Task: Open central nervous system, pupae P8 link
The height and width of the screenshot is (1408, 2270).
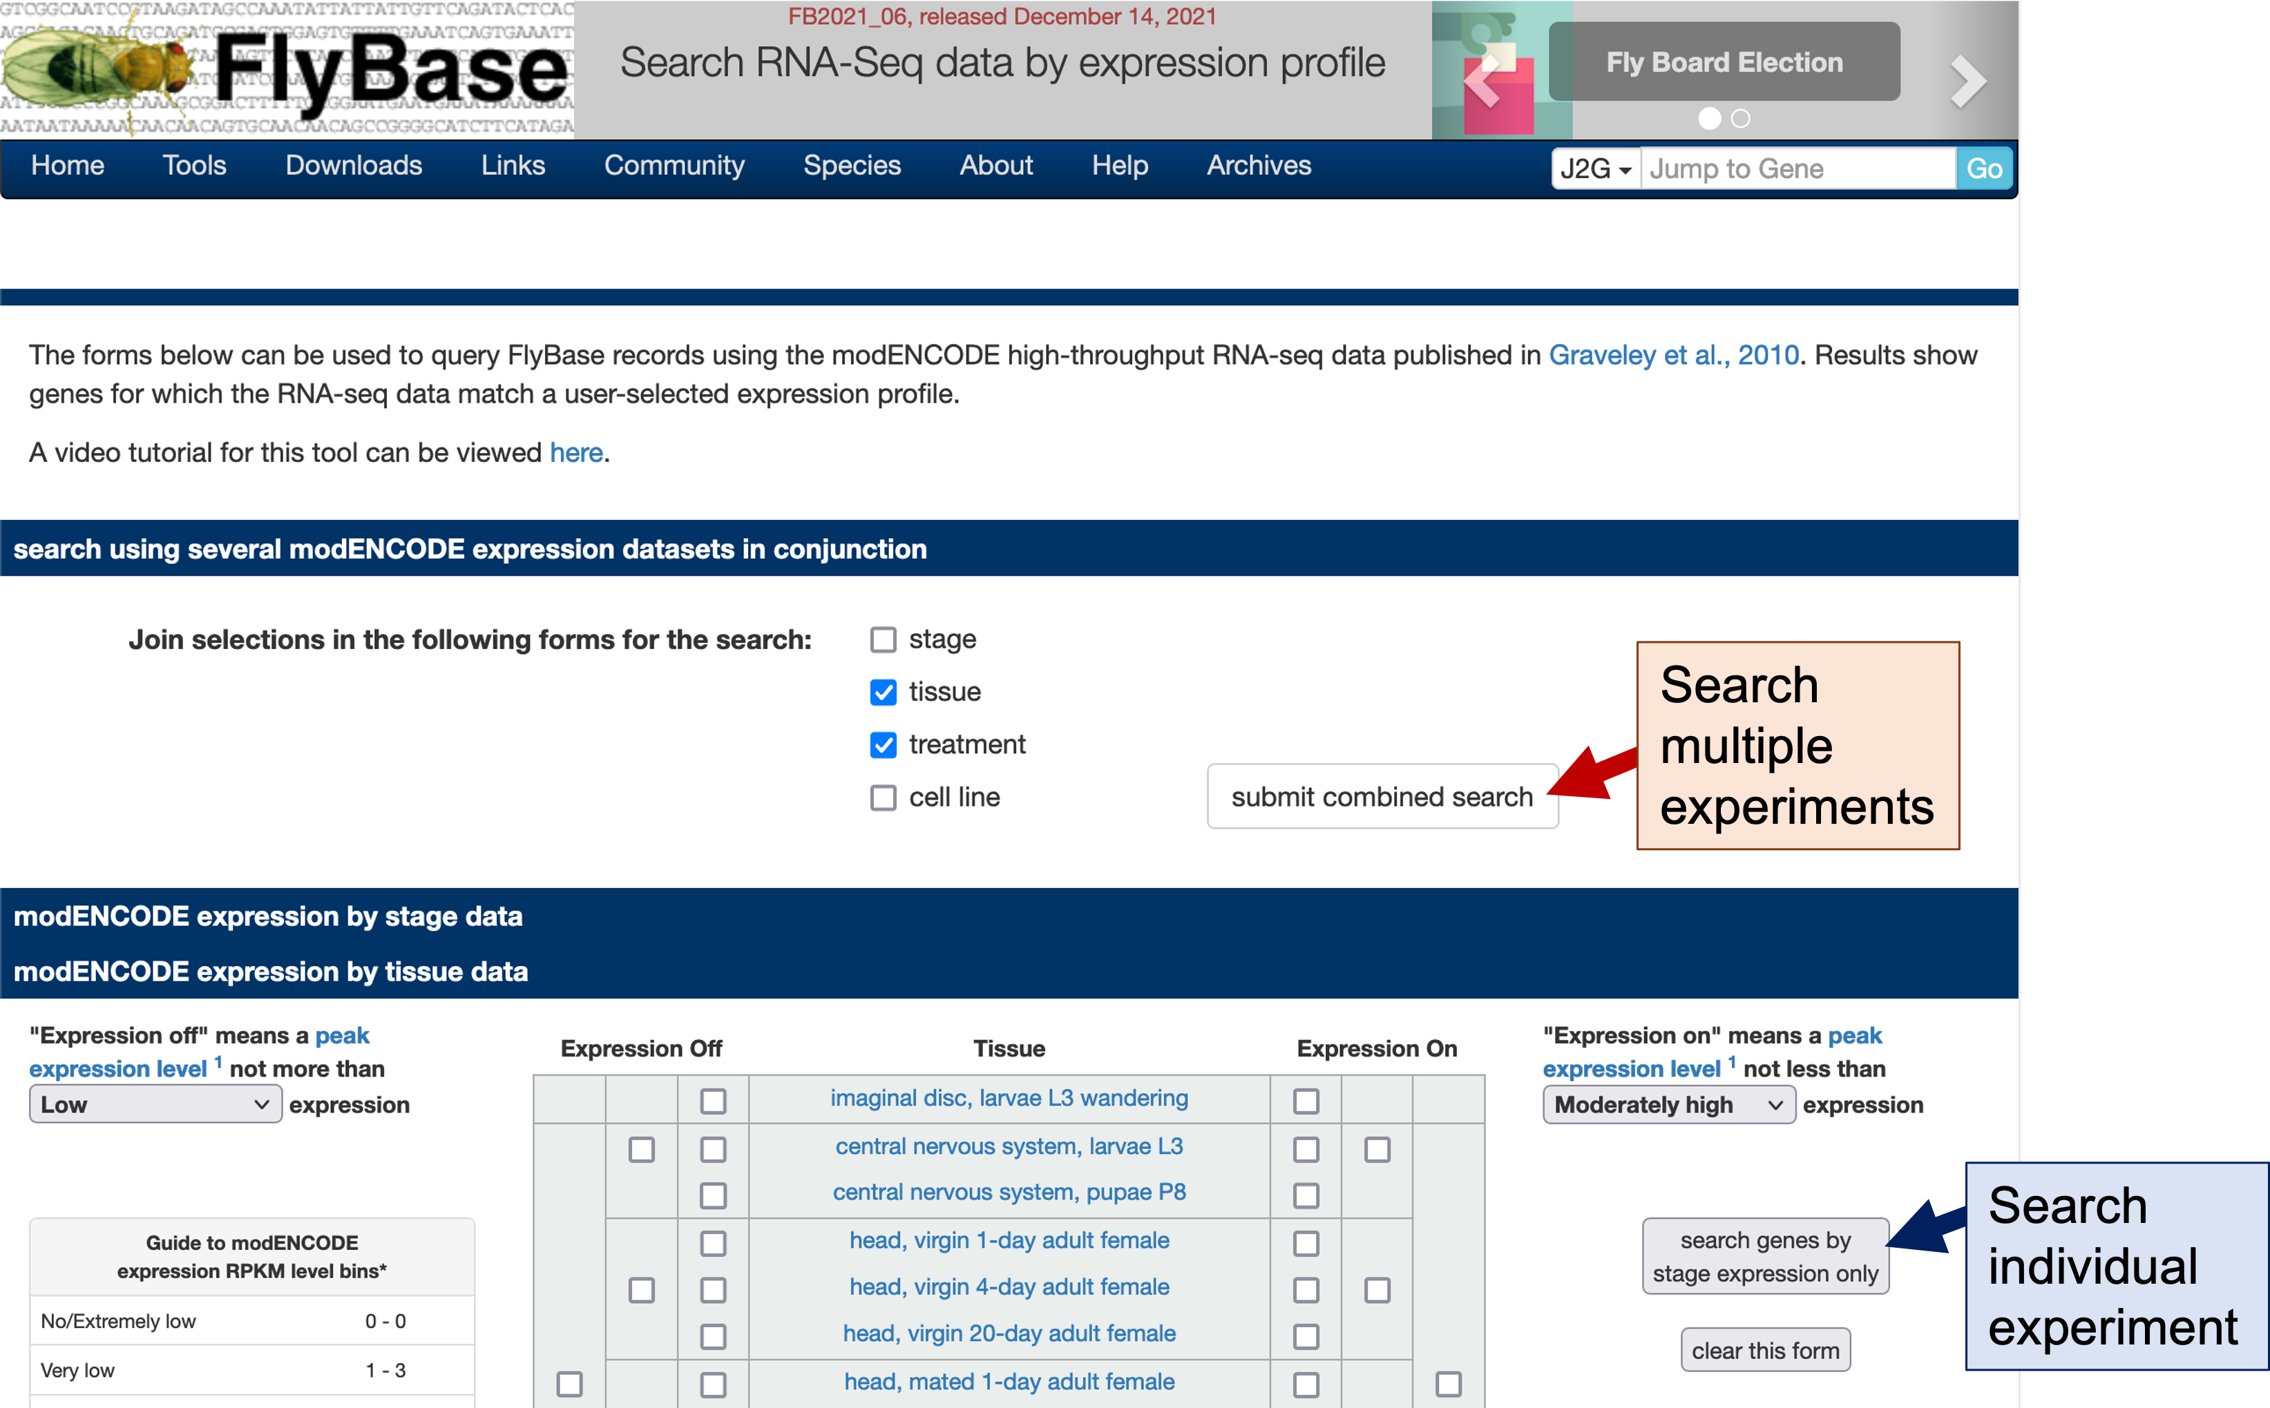Action: (x=1009, y=1193)
